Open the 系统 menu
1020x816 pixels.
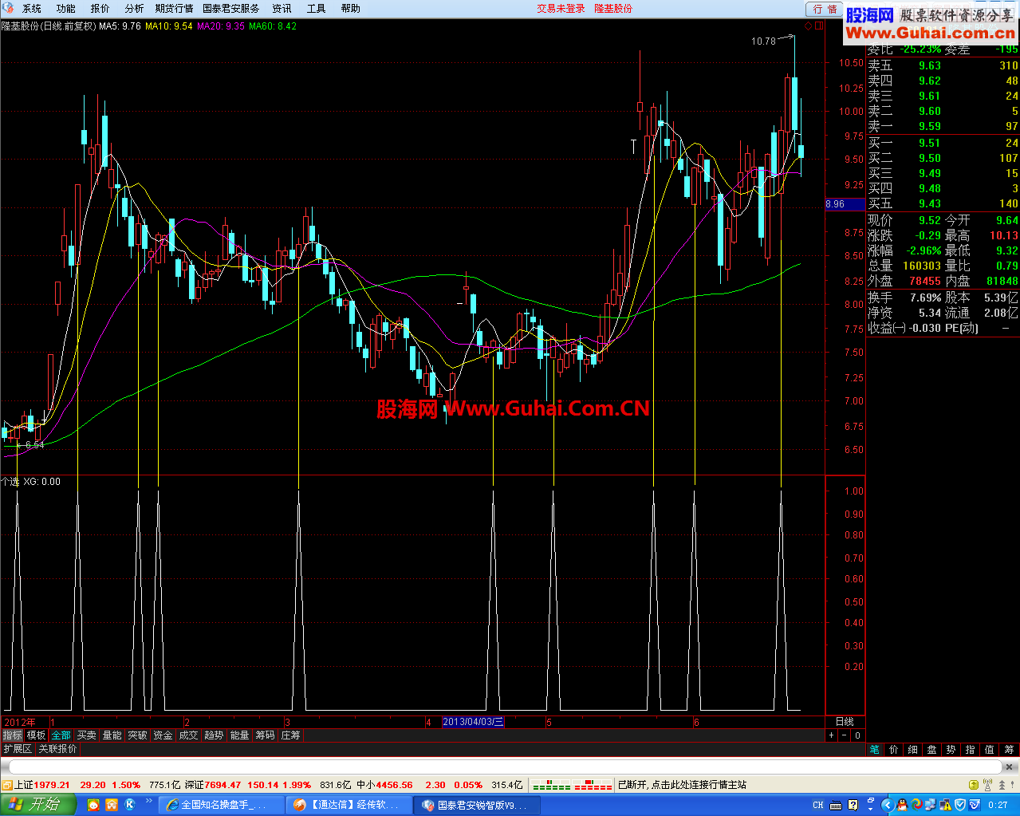click(x=32, y=8)
